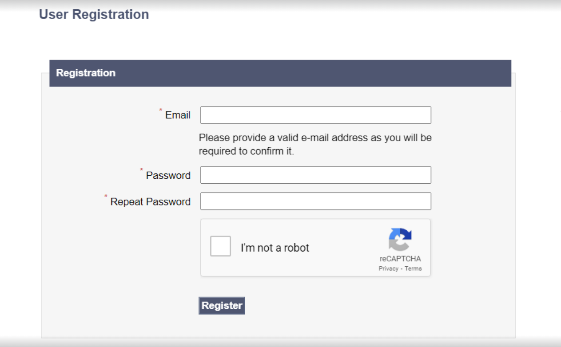Screen dimensions: 561x347
Task: Click the Repeat Password label text
Action: (150, 202)
